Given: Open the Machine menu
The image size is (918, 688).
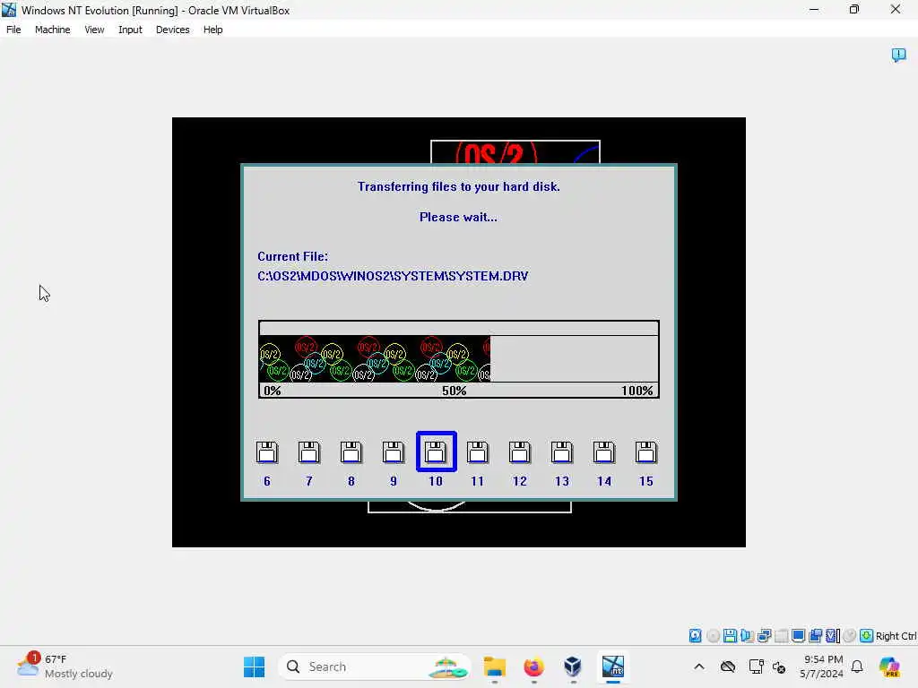Looking at the screenshot, I should tap(52, 30).
